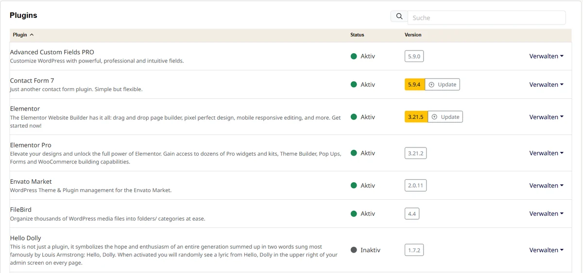Open Verwalten dropdown for Contact Form 7

coord(547,84)
